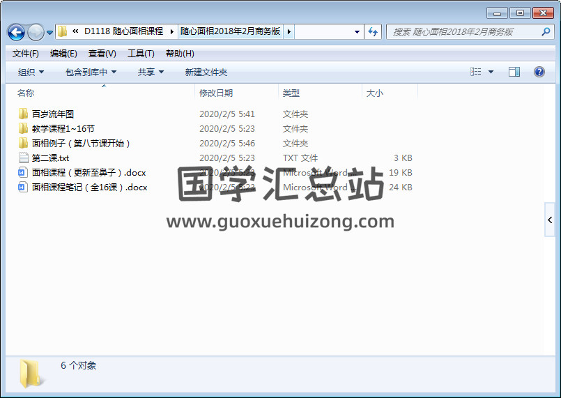
Task: Open the 查看(V) menu
Action: (x=102, y=54)
